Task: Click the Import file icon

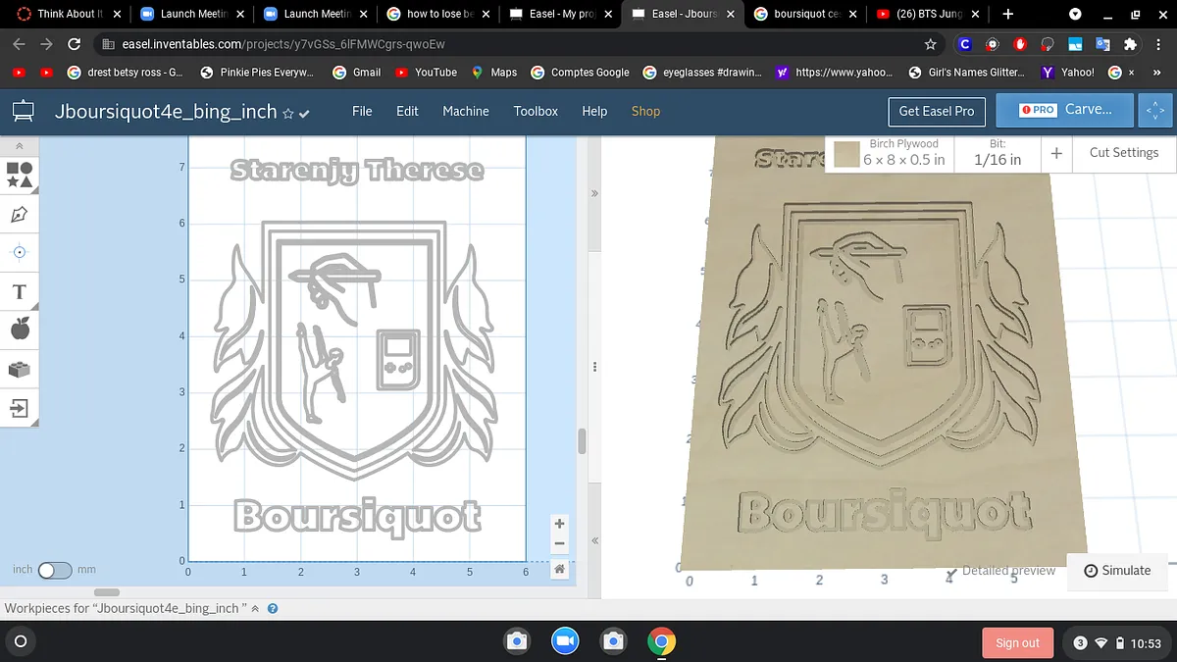Action: 20,407
